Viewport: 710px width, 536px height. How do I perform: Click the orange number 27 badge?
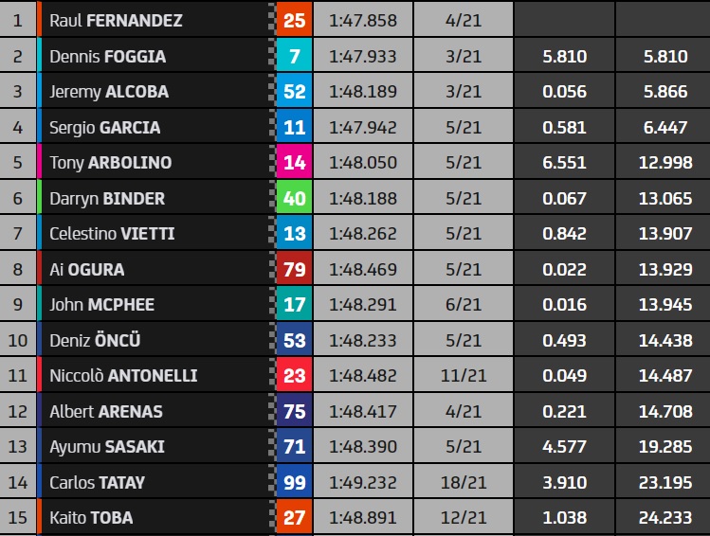point(294,517)
